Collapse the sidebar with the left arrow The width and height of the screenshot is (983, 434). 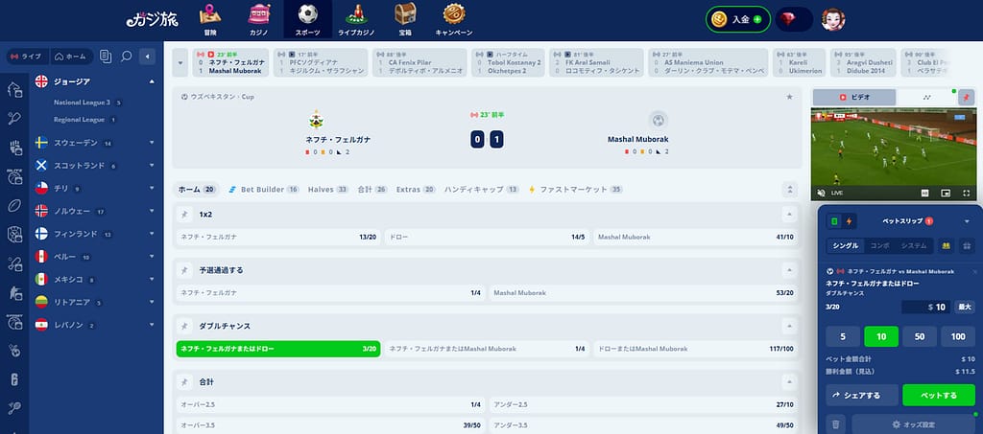point(147,57)
